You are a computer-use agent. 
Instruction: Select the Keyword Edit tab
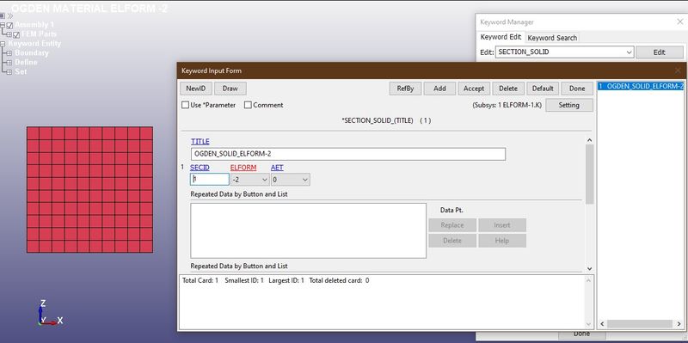pos(501,37)
